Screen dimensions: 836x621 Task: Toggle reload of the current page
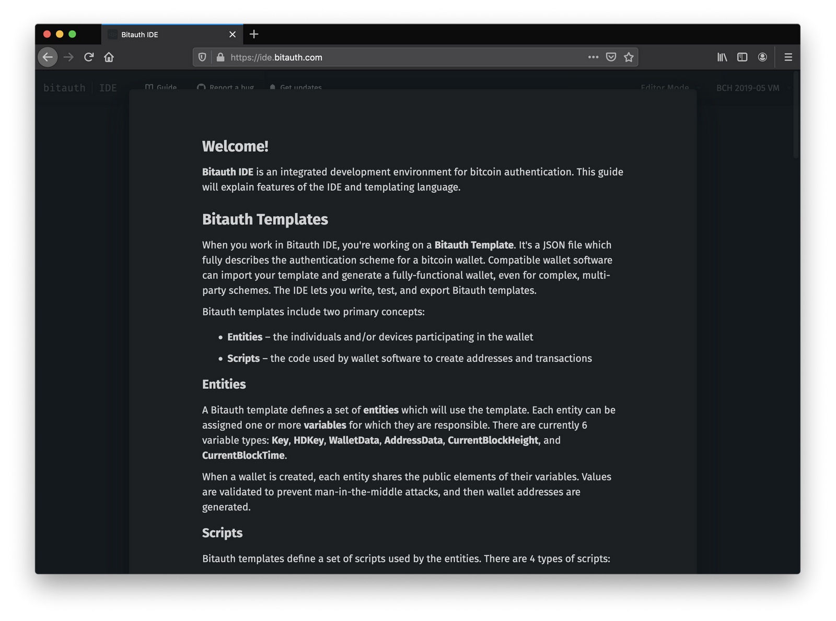(88, 57)
